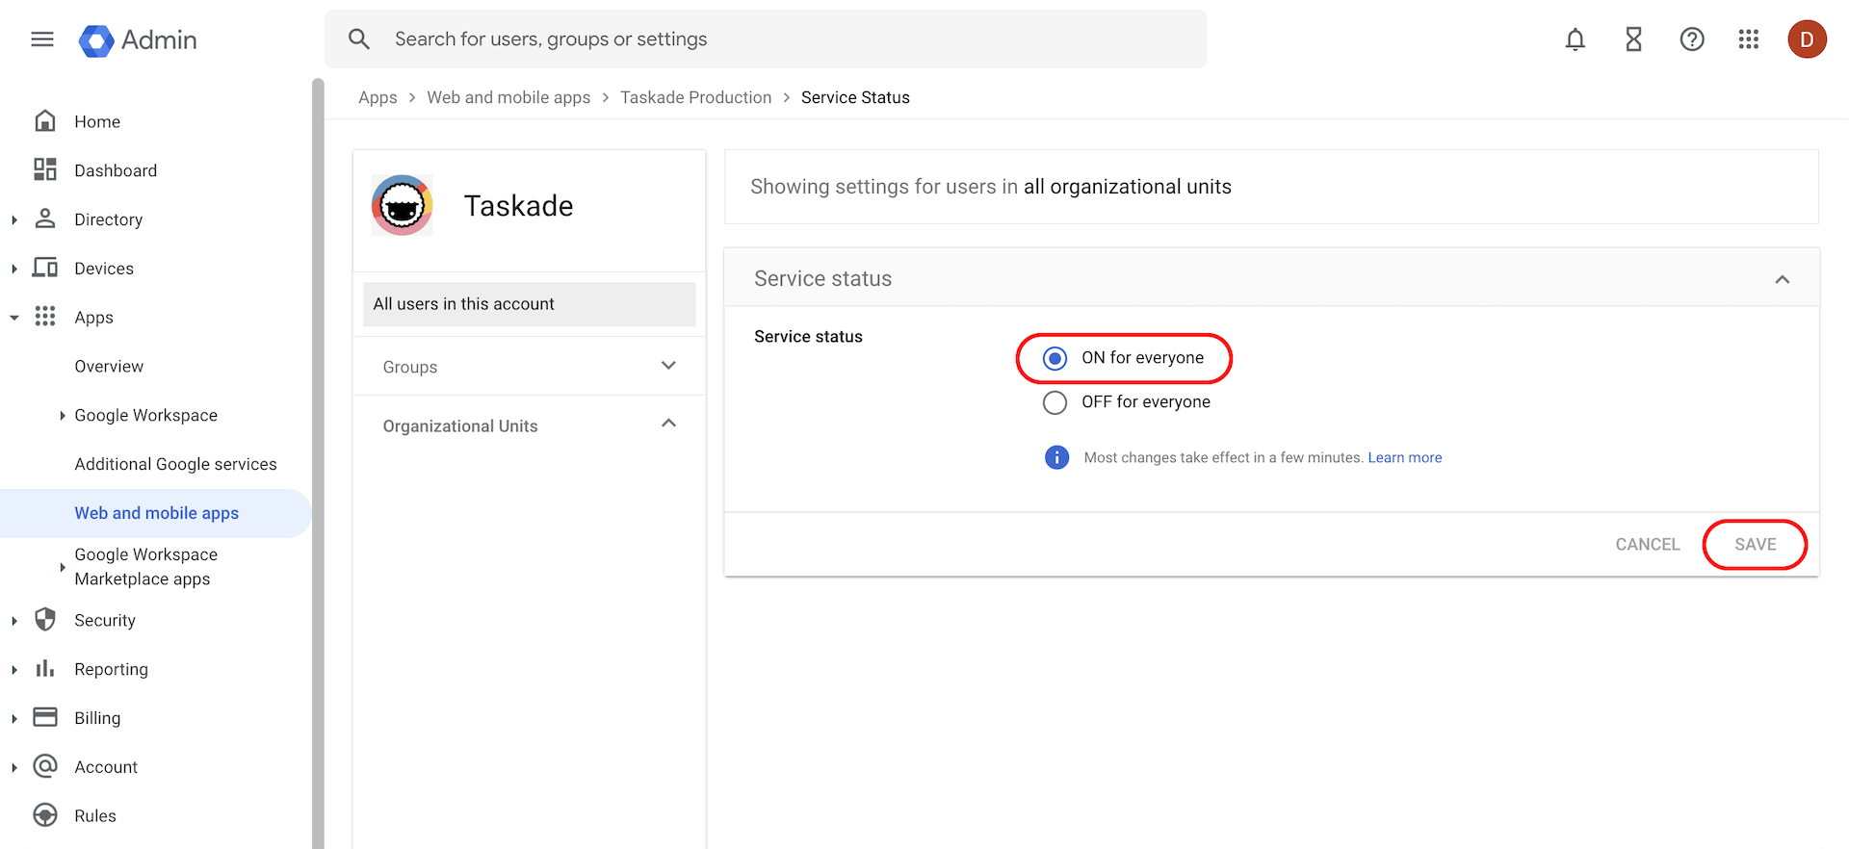The height and width of the screenshot is (849, 1849).
Task: Click the Account sidebar label
Action: tap(106, 767)
